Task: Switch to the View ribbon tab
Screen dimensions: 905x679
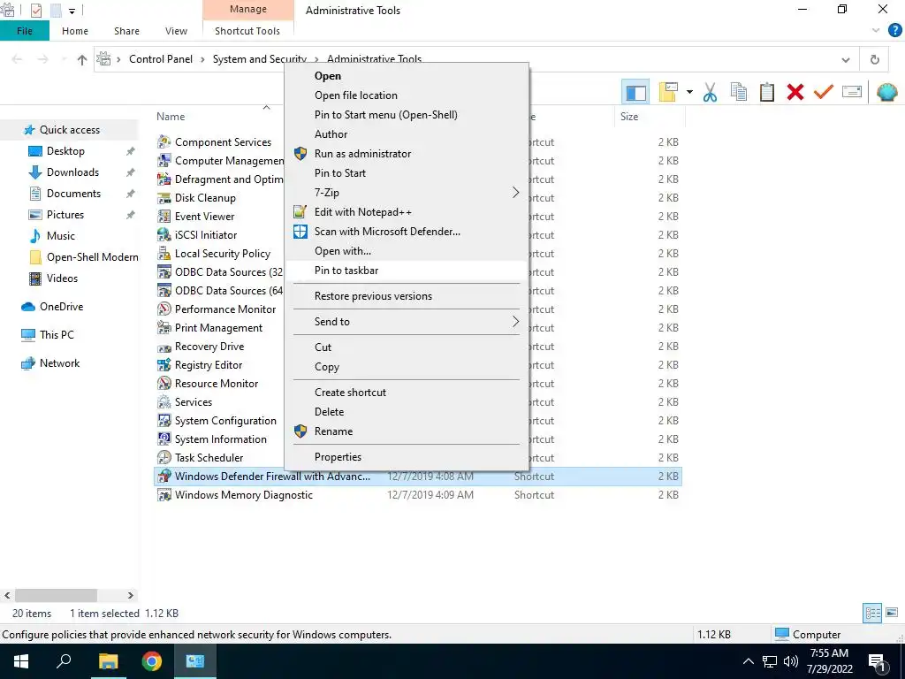Action: [176, 31]
